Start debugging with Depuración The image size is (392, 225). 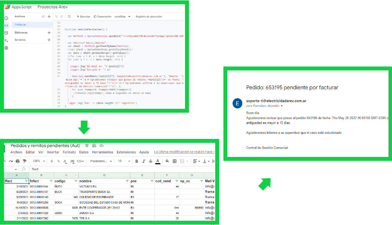coord(102,16)
